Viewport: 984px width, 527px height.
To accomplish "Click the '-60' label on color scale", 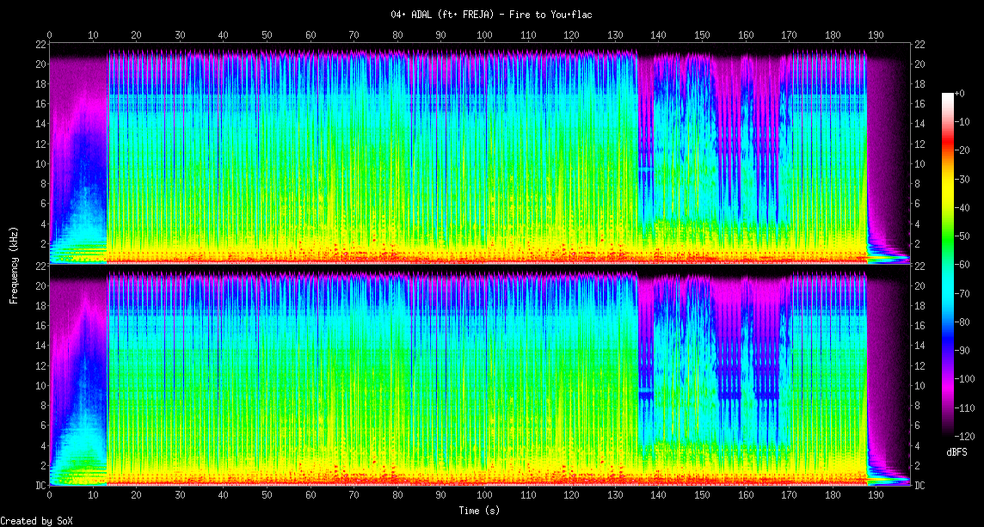I will 962,265.
